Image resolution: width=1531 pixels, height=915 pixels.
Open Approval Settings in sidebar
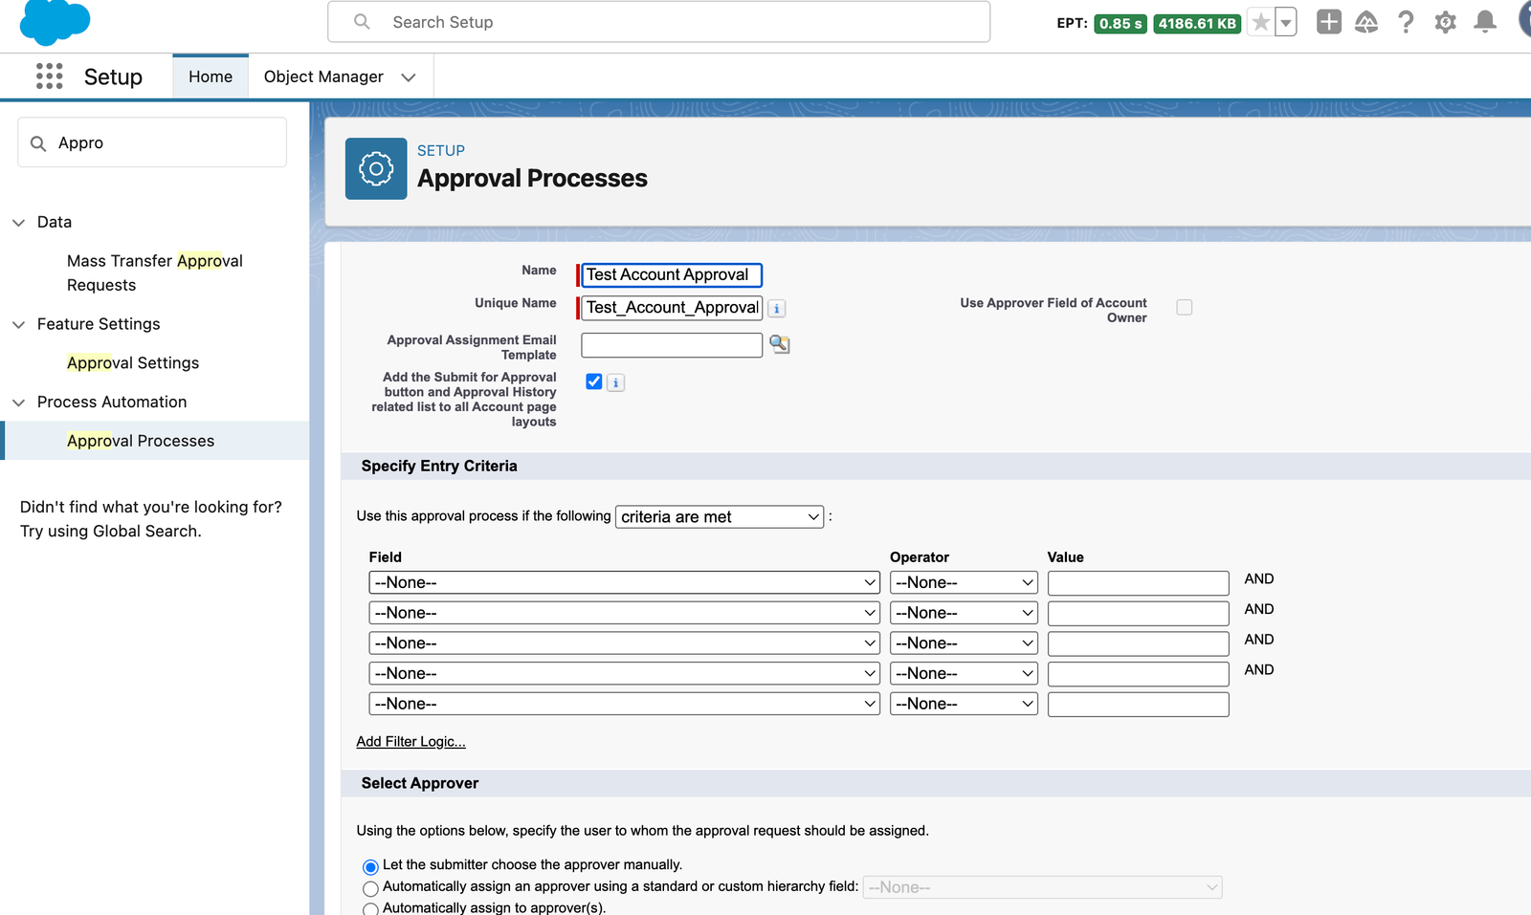pyautogui.click(x=133, y=363)
